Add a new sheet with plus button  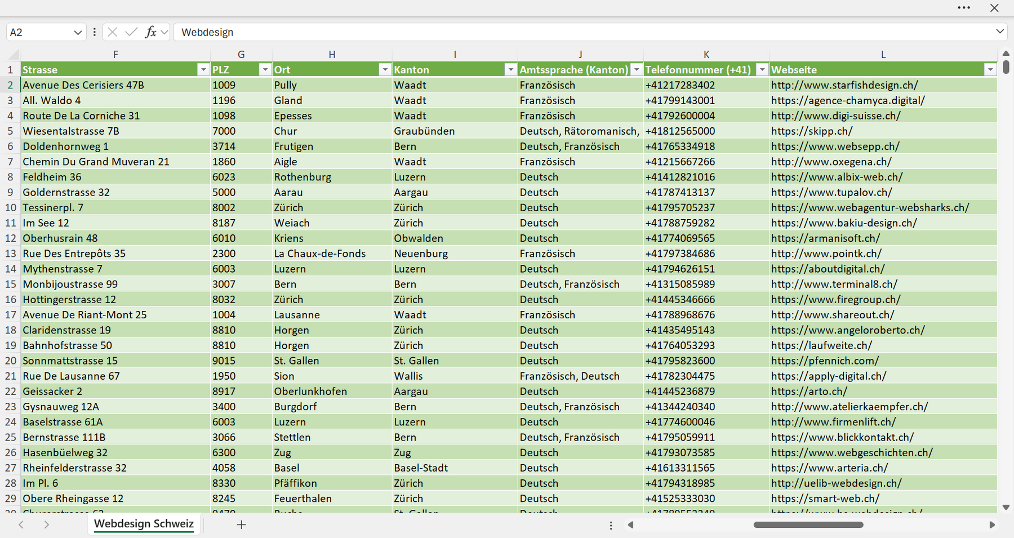(241, 524)
